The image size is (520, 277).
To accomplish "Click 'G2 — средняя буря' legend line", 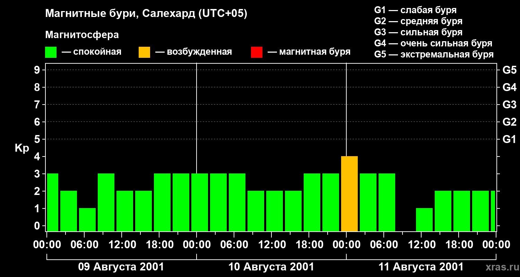I will (x=418, y=21).
